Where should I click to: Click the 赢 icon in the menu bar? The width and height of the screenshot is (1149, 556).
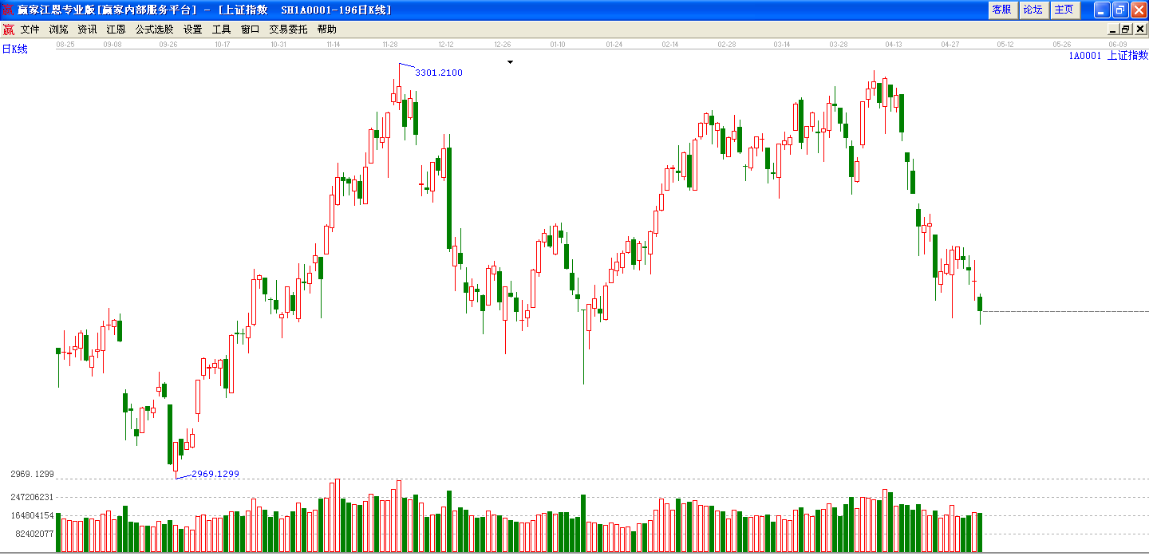8,30
